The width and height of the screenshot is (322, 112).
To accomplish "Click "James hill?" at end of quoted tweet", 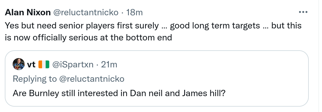I will 204,93.
